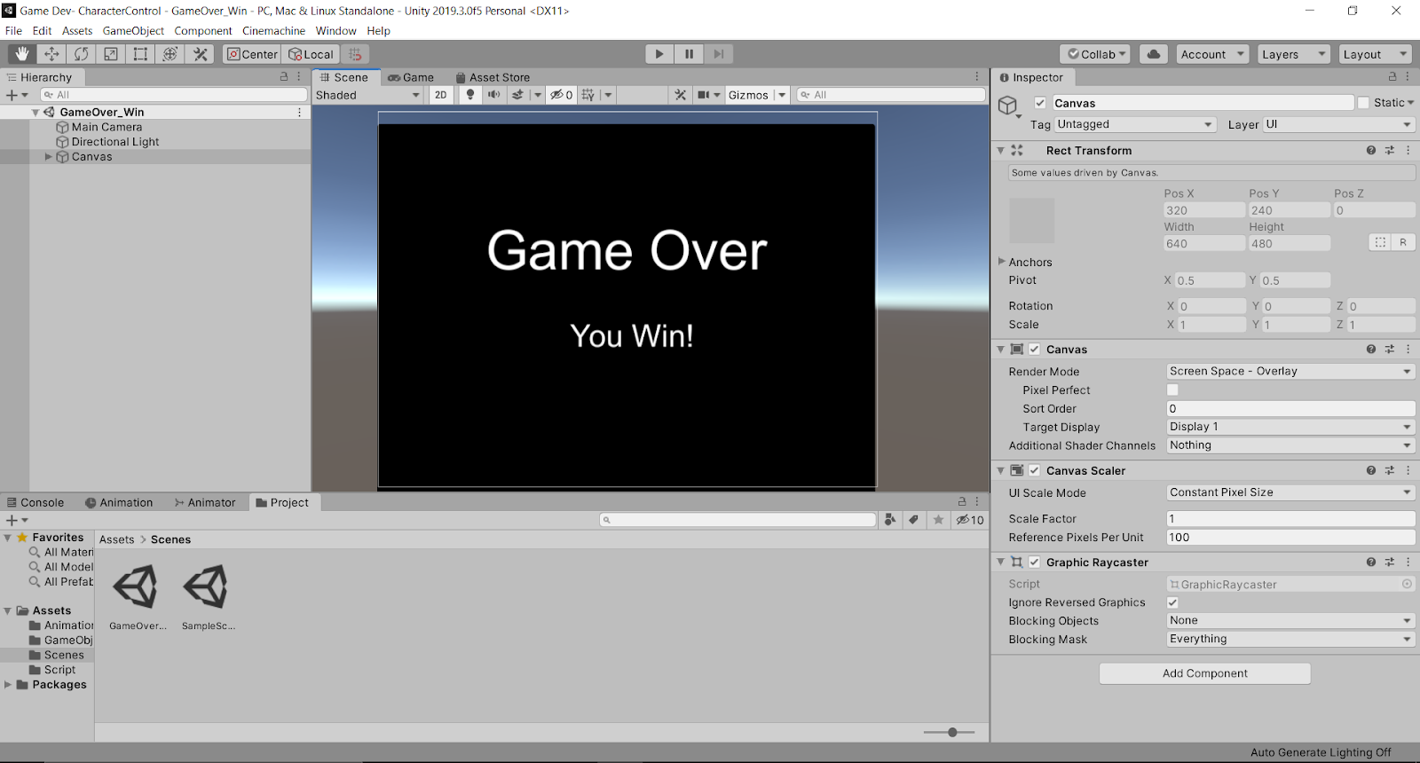This screenshot has width=1420, height=763.
Task: Toggle grid snapping icon in toolbar
Action: [x=355, y=54]
